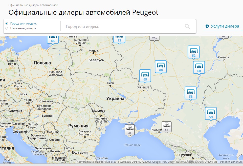
Task: Click the 'Официальные дилеры автомобилей' breadcrumb
Action: pyautogui.click(x=33, y=5)
